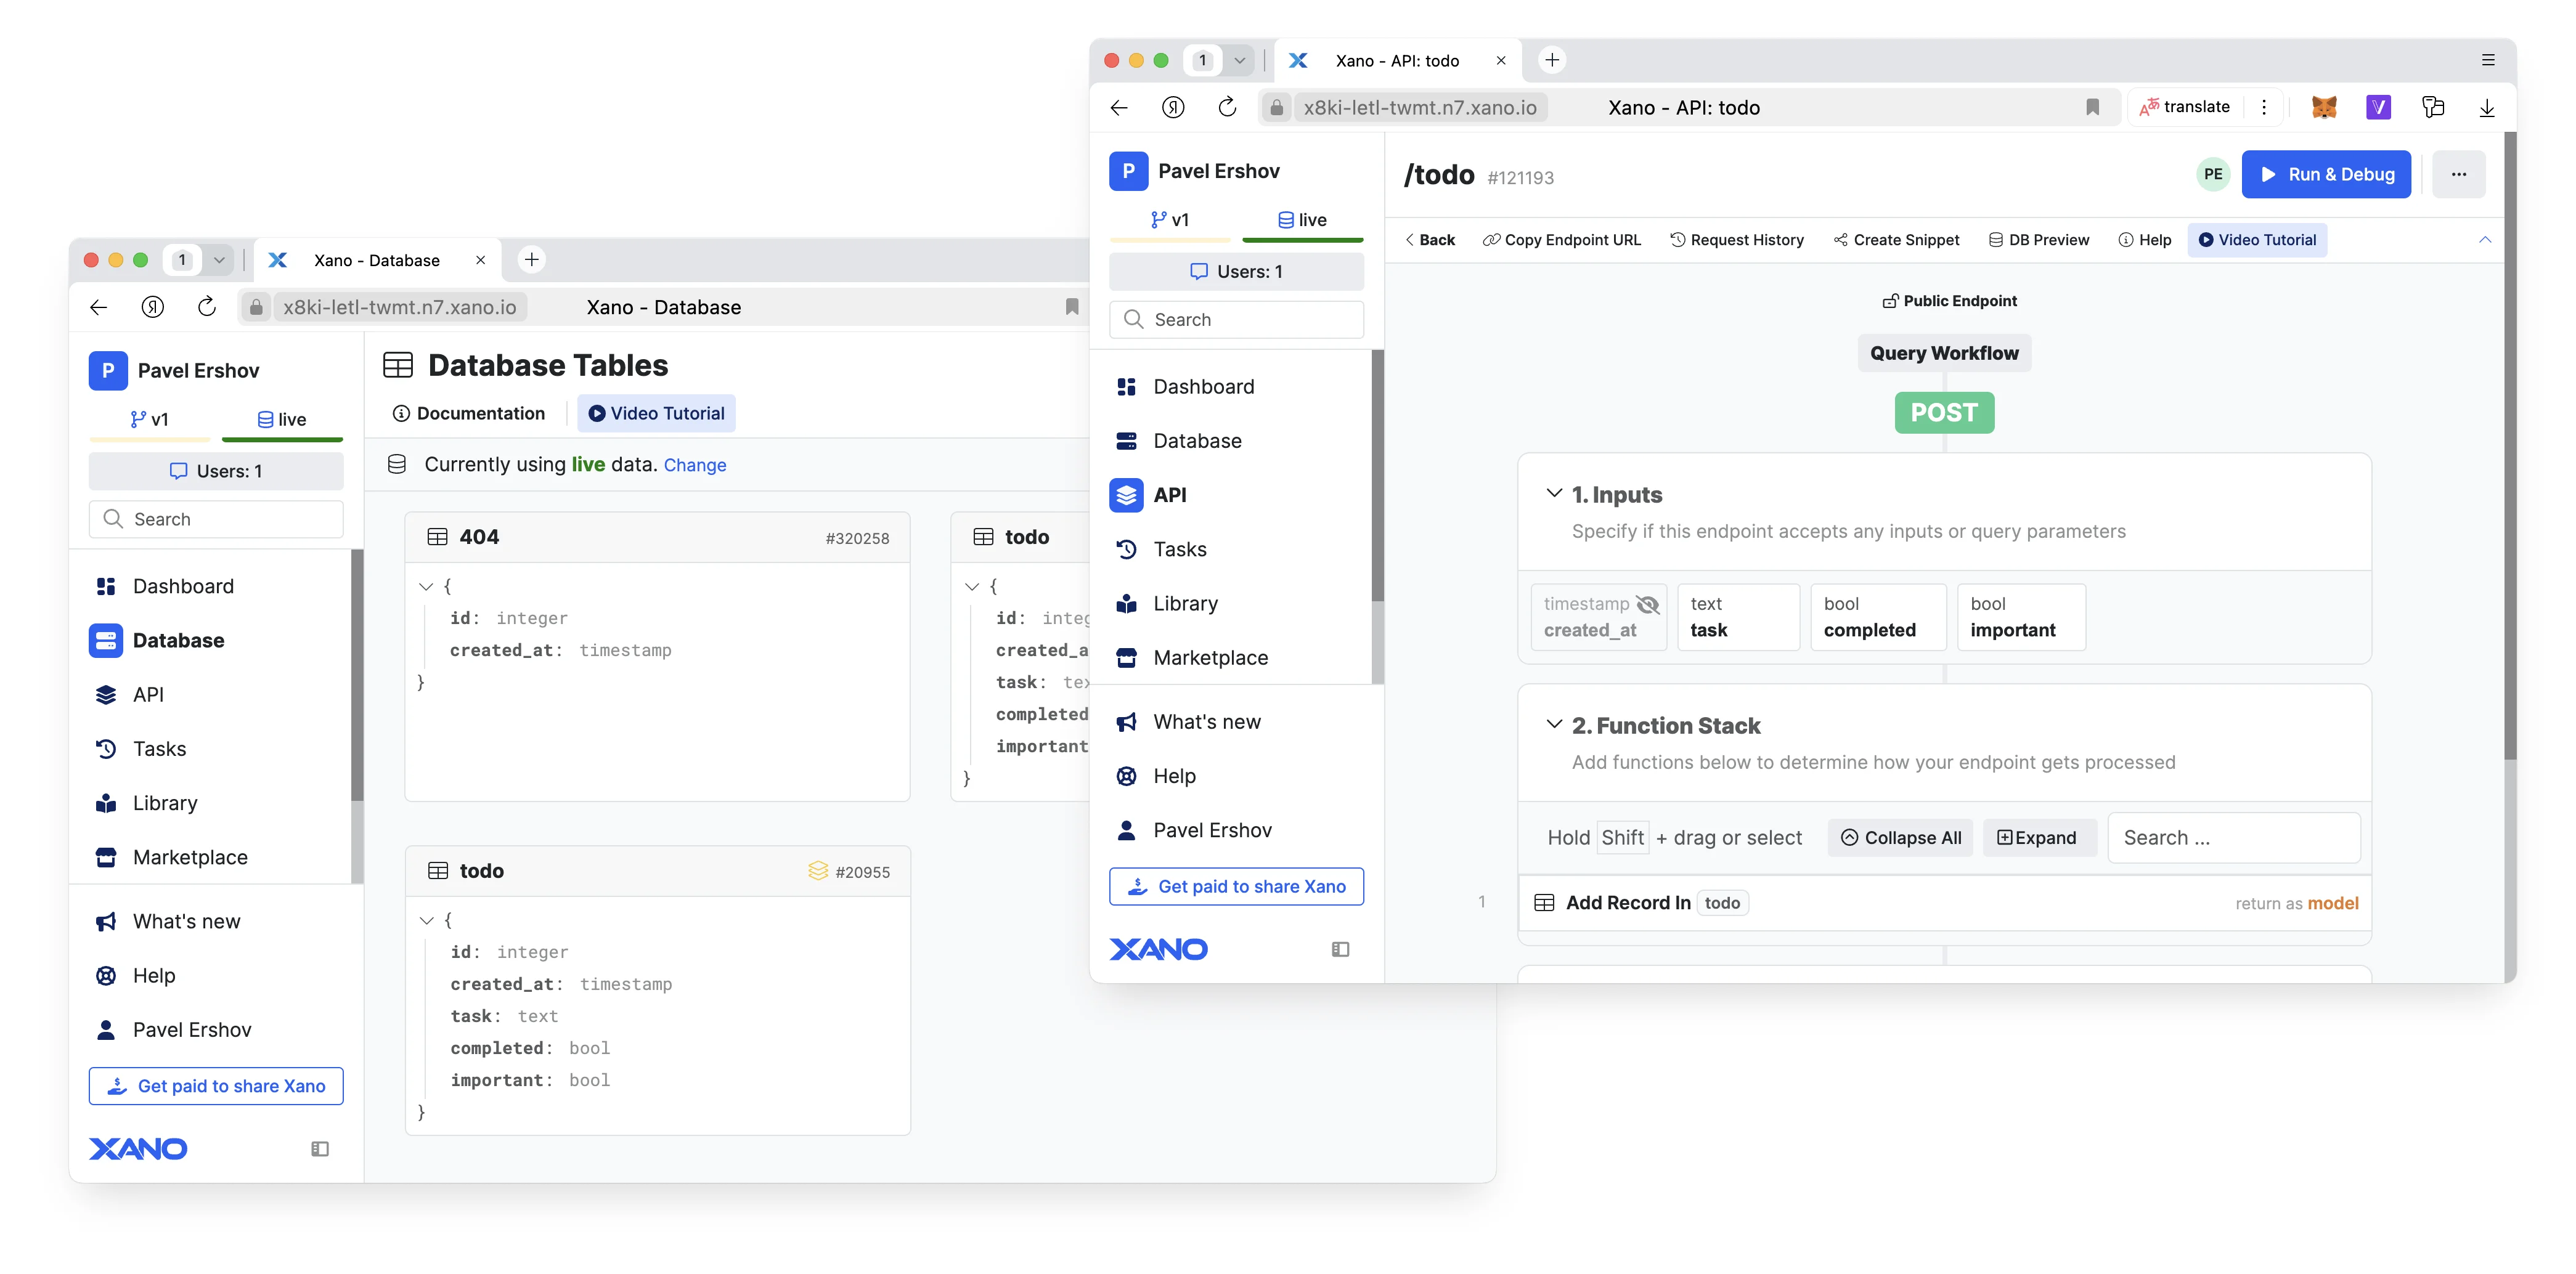The image size is (2576, 1274).
Task: Click the Yandex profile icon in API window
Action: (x=1173, y=107)
